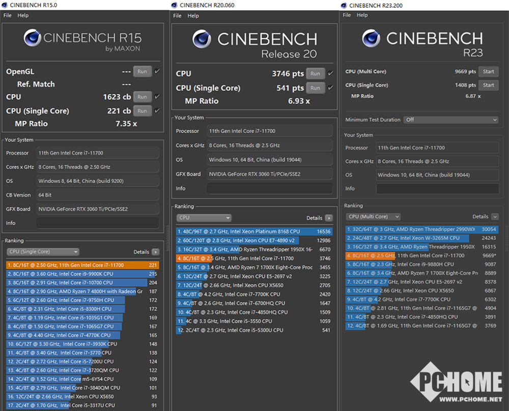Select the Core i5-3550 ranking row in R20
The width and height of the screenshot is (509, 411).
tap(254, 321)
